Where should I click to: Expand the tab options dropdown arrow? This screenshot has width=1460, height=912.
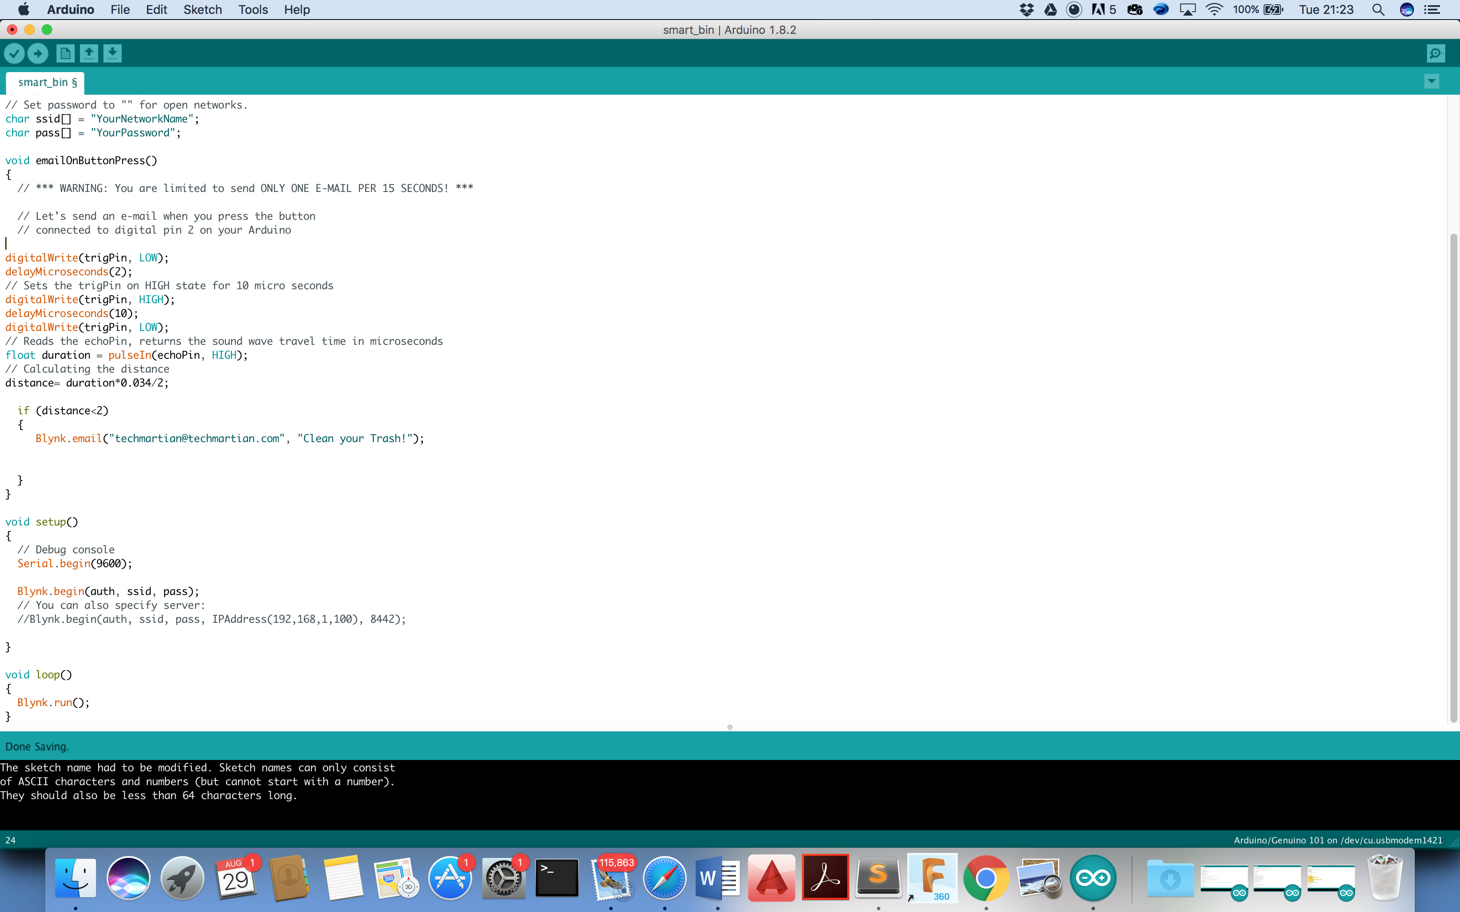pyautogui.click(x=1432, y=82)
